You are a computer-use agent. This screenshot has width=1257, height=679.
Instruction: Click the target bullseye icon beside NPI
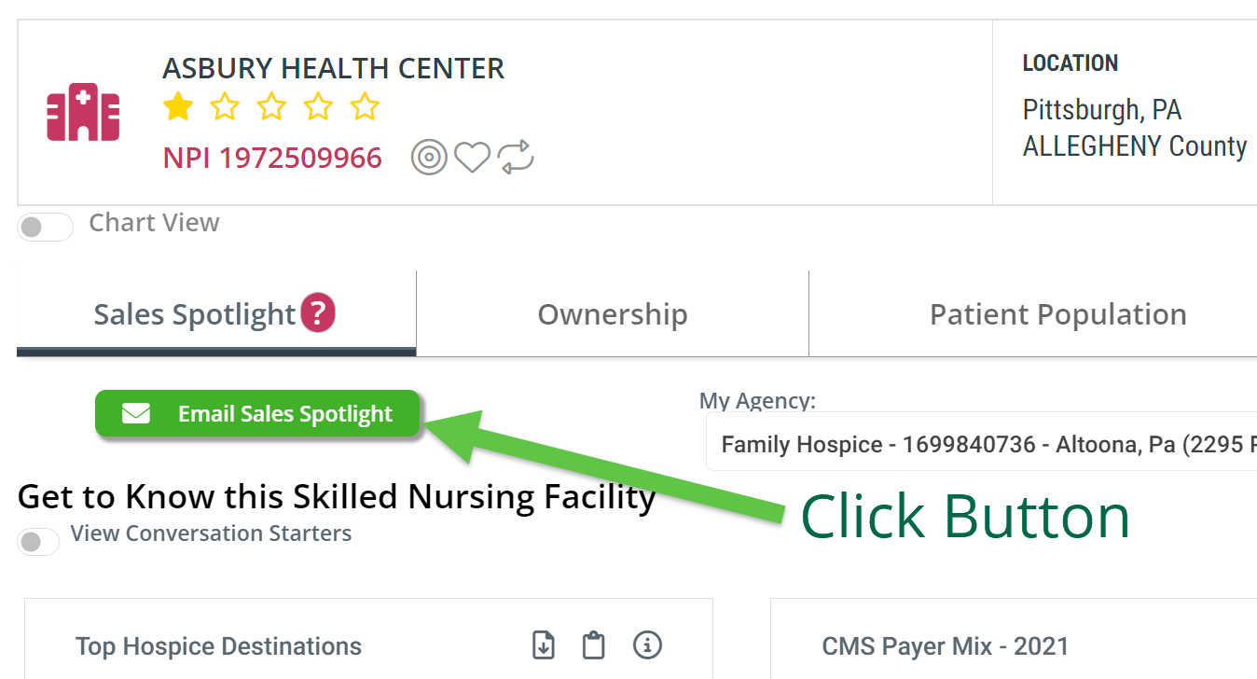429,157
